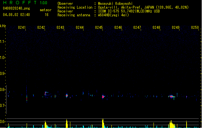The image size is (202, 128).
Task: Click the 0244 time marker
Action: (x=80, y=28)
